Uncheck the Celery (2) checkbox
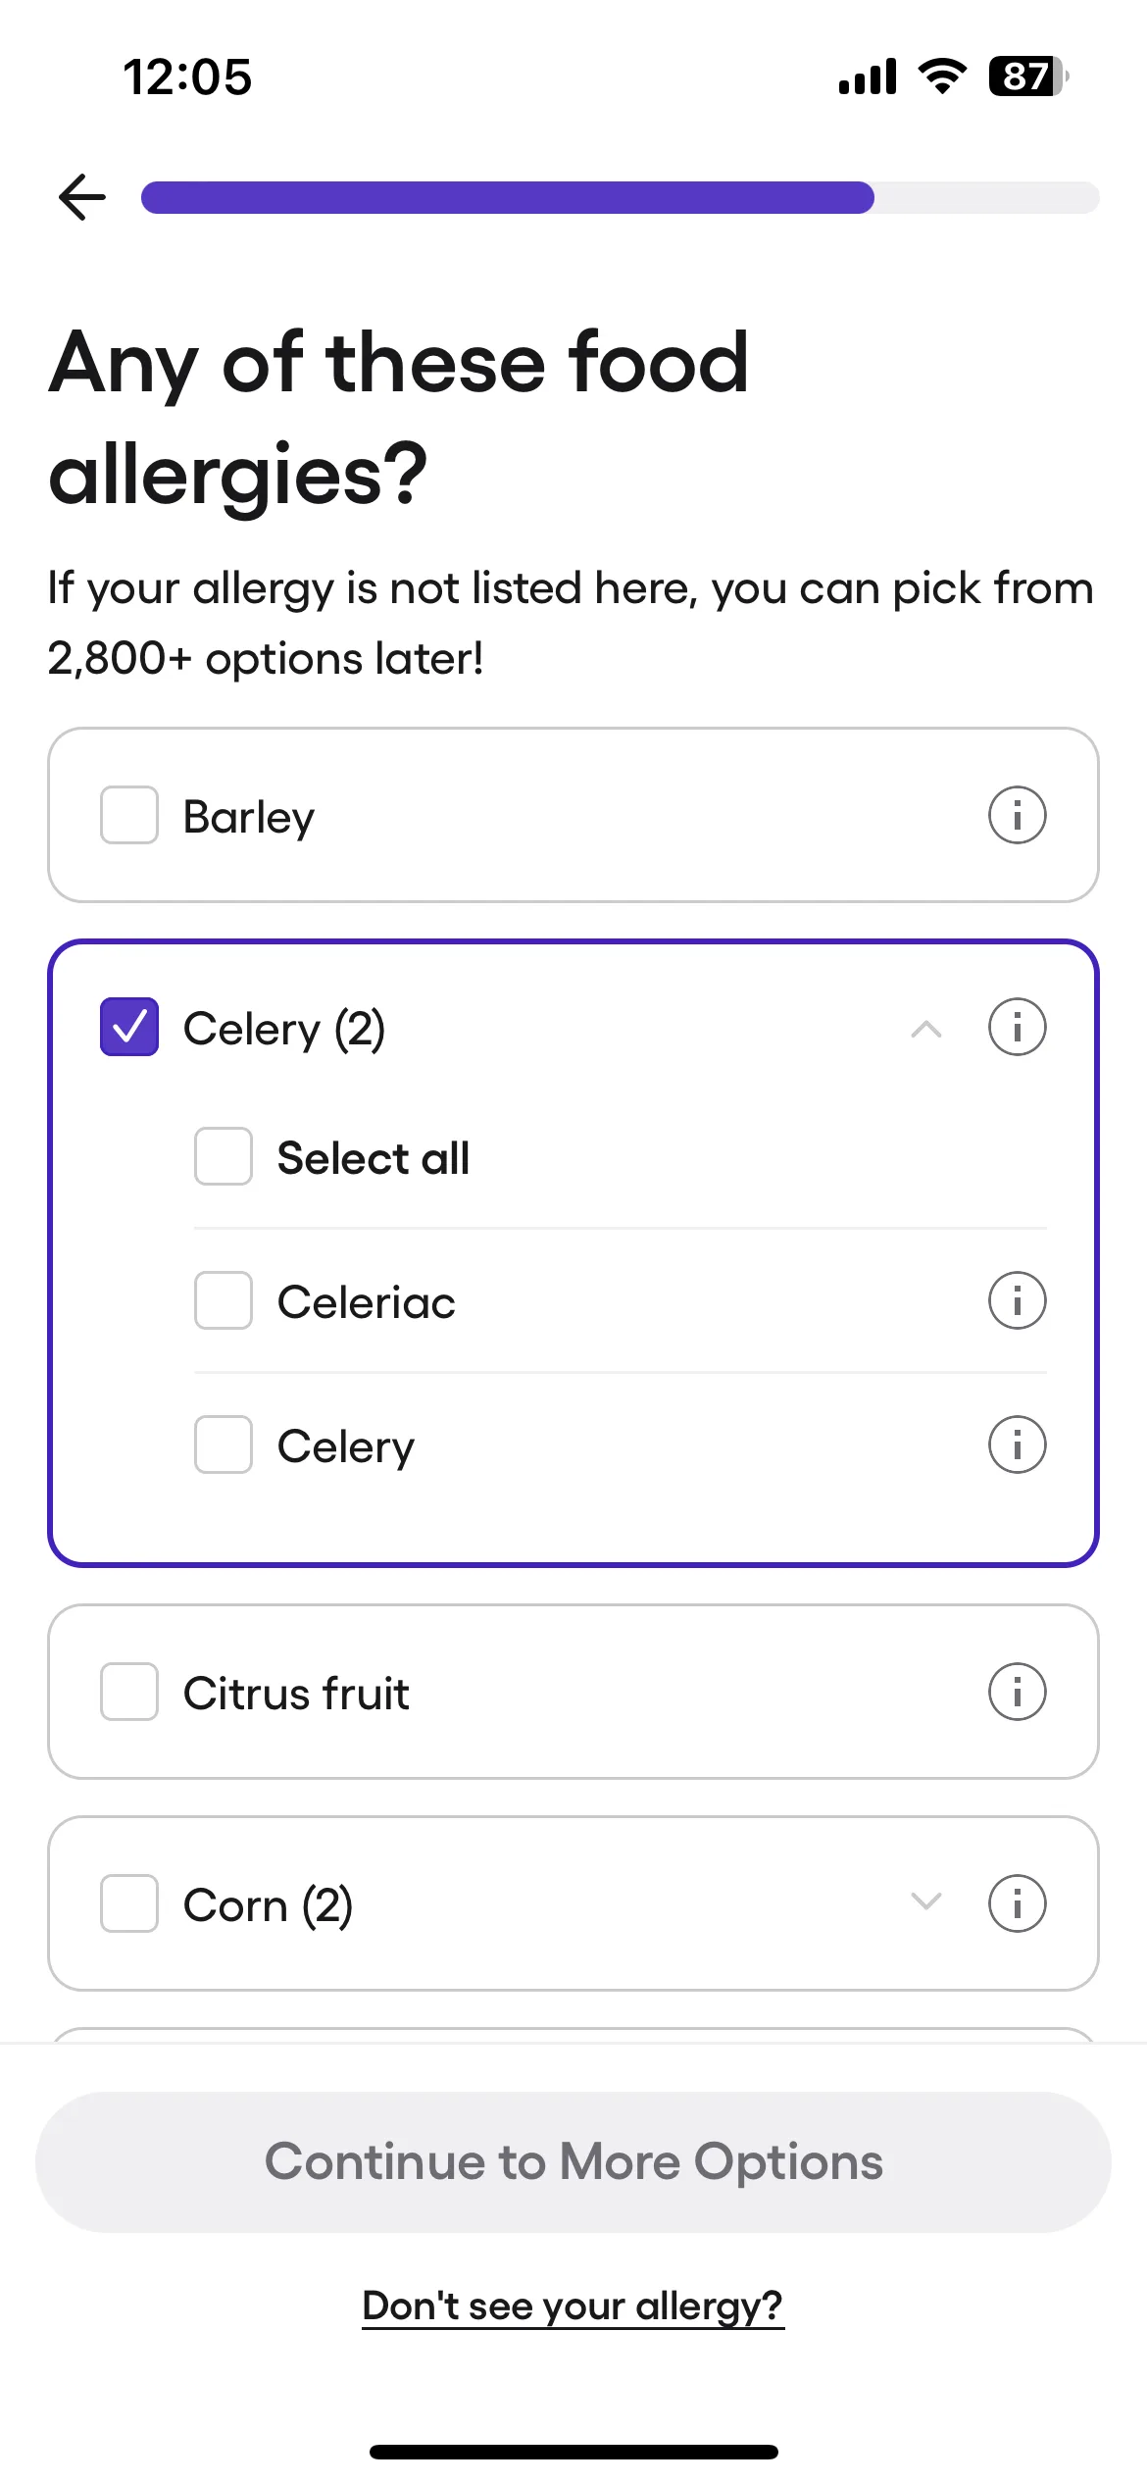 pos(129,1027)
